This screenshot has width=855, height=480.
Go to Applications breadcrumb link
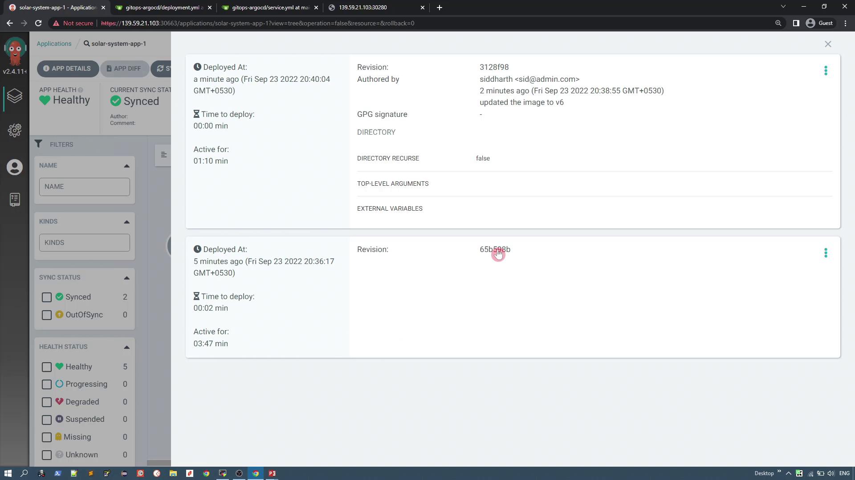point(54,44)
